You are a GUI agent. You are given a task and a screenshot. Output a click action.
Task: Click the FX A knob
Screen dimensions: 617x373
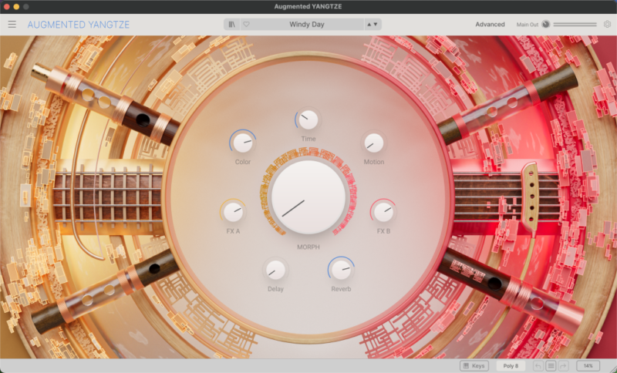(x=233, y=211)
